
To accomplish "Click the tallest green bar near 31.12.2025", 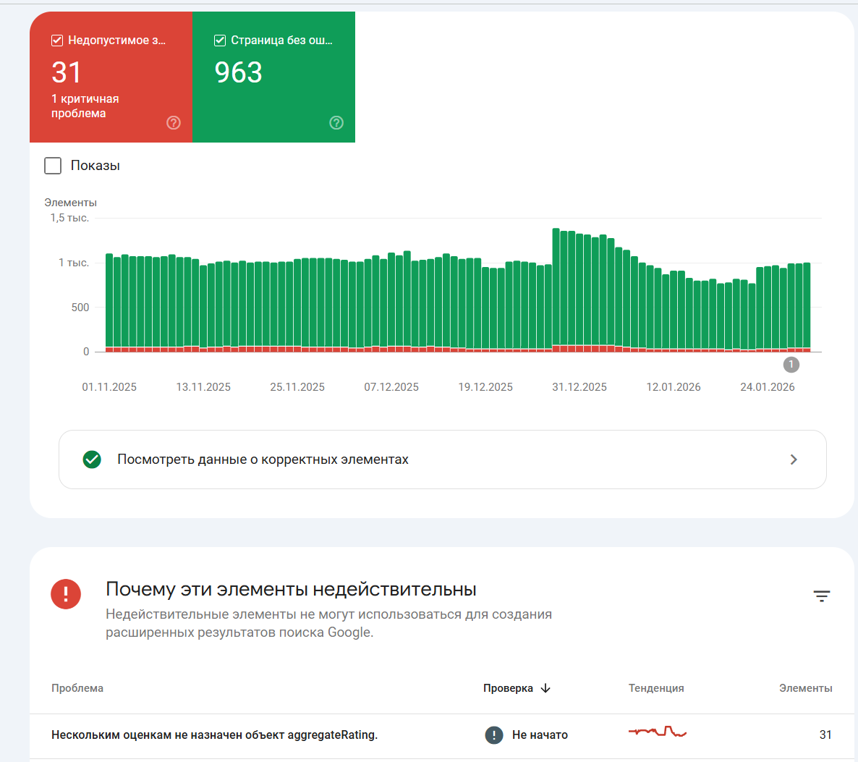I will click(x=556, y=287).
